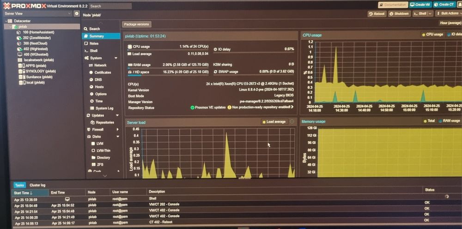
Task: Open DNS settings
Action: 98,79
